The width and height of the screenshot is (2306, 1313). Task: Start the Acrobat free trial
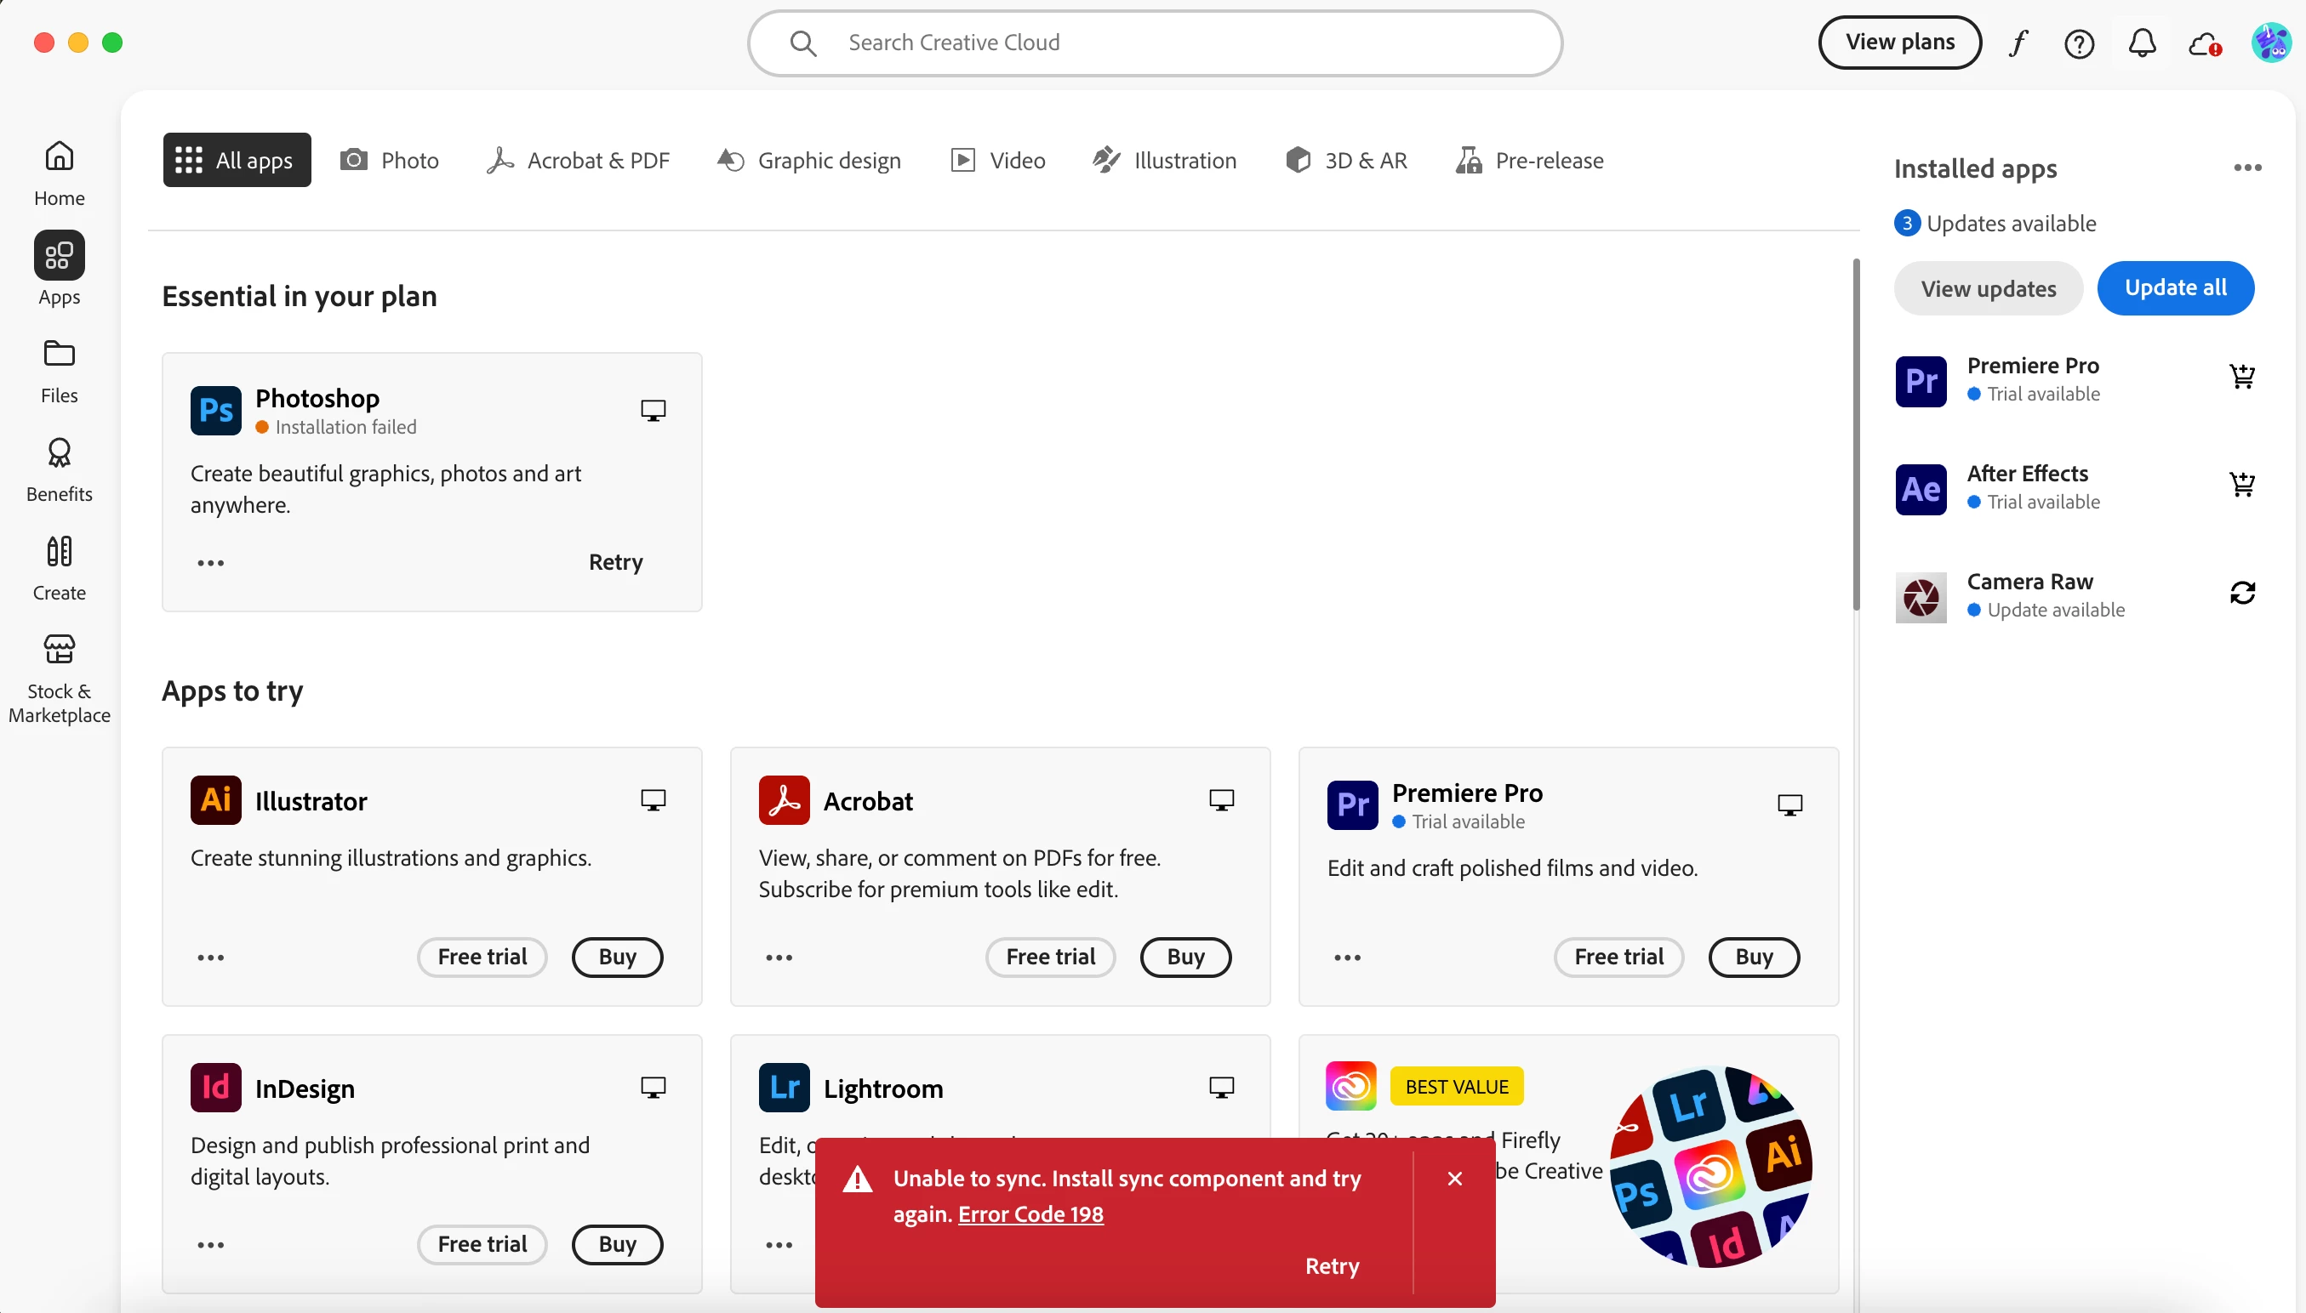[1050, 957]
